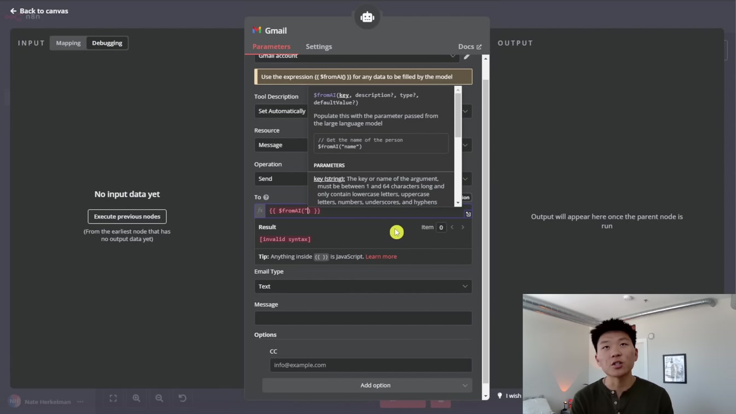736x414 pixels.
Task: Open the Docs link
Action: pos(470,47)
